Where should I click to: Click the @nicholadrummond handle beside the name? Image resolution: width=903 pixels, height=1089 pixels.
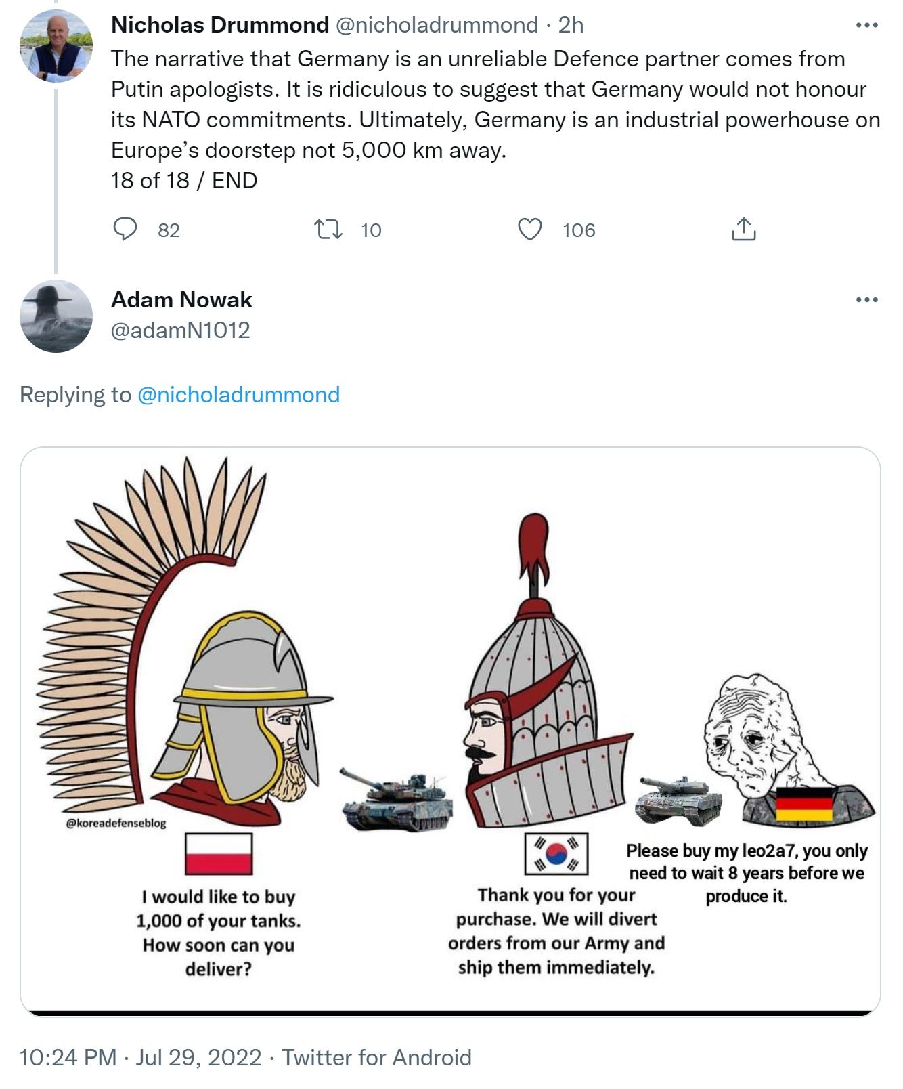point(437,25)
